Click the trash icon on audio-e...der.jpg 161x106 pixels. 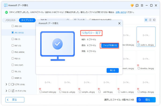click(138, 42)
